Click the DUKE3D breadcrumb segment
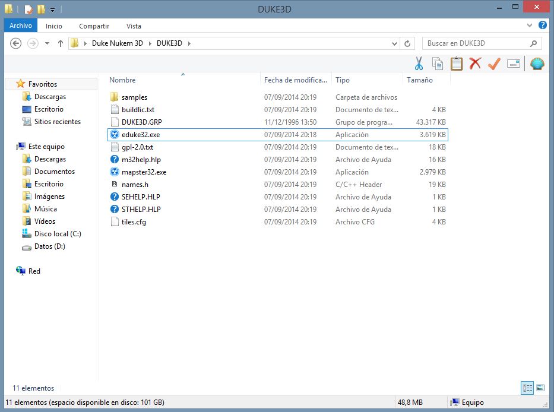Screen dimensions: 554x412 pyautogui.click(x=169, y=43)
